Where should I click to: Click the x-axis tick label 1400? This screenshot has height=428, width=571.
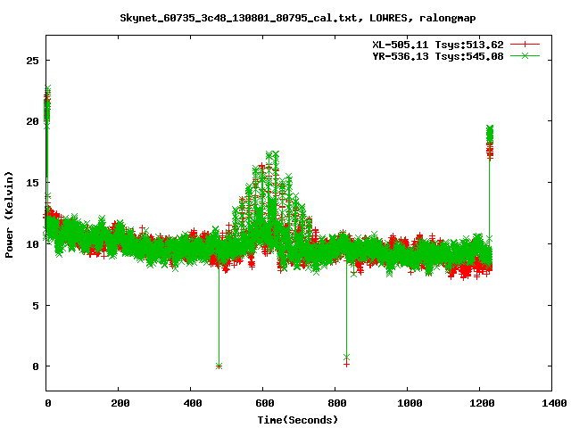[554, 403]
